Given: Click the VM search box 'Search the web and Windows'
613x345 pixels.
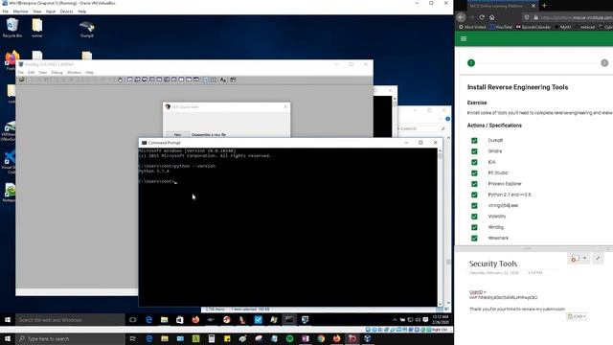Looking at the screenshot, I should tap(70, 319).
